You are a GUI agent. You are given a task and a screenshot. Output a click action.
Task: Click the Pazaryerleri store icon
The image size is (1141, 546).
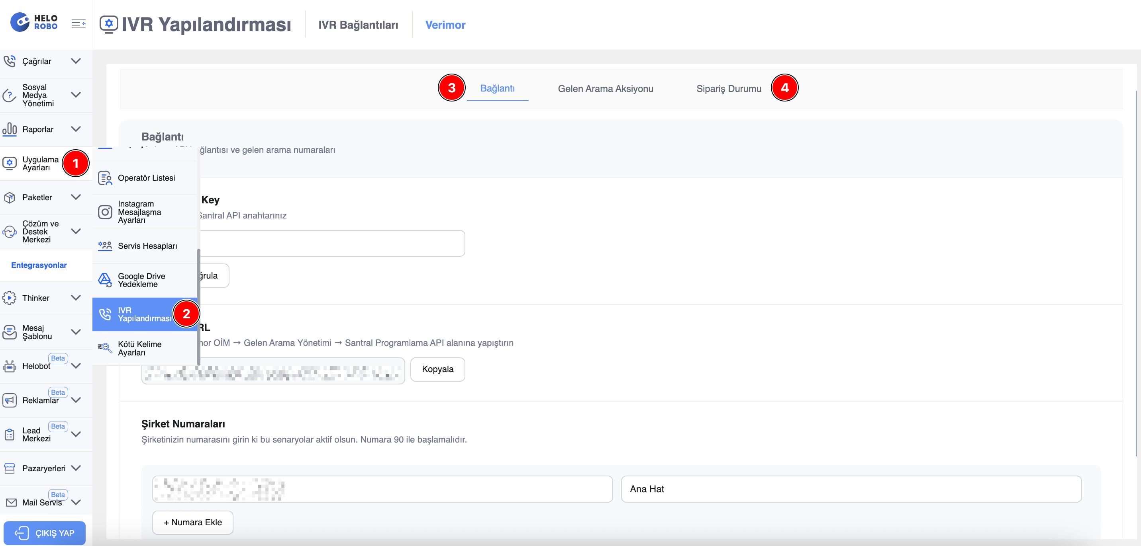[9, 468]
